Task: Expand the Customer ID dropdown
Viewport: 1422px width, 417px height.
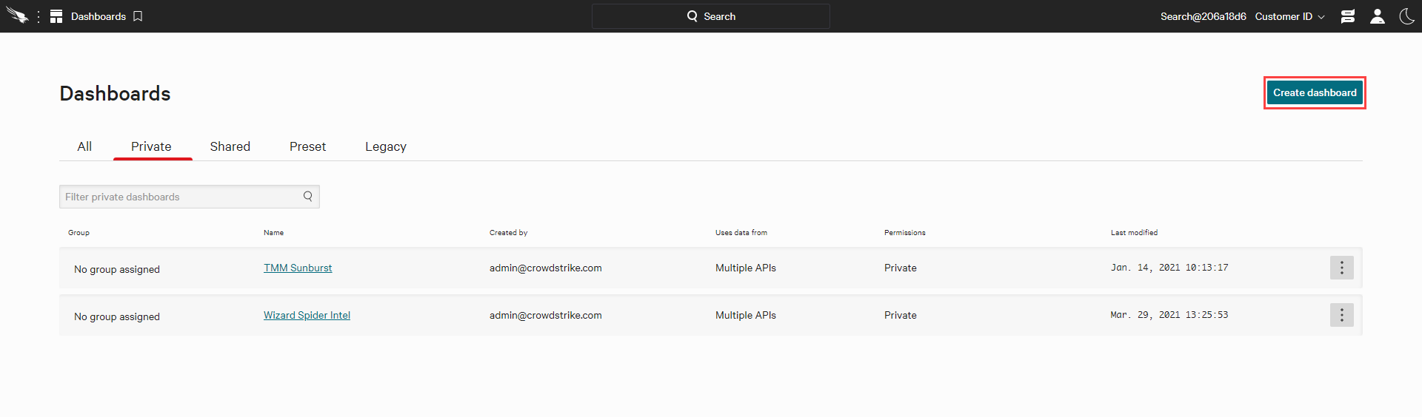Action: (x=1289, y=16)
